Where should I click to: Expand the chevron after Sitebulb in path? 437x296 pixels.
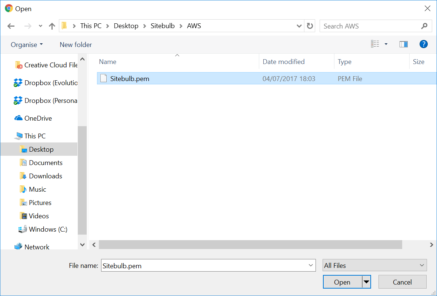(x=181, y=26)
